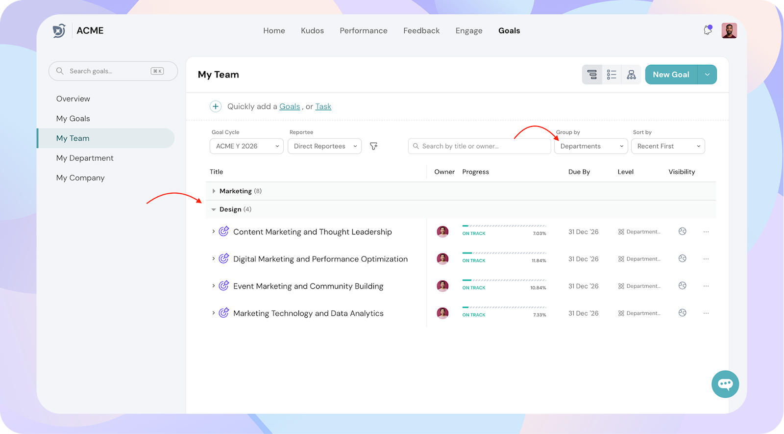Open the Goals tab

(509, 30)
